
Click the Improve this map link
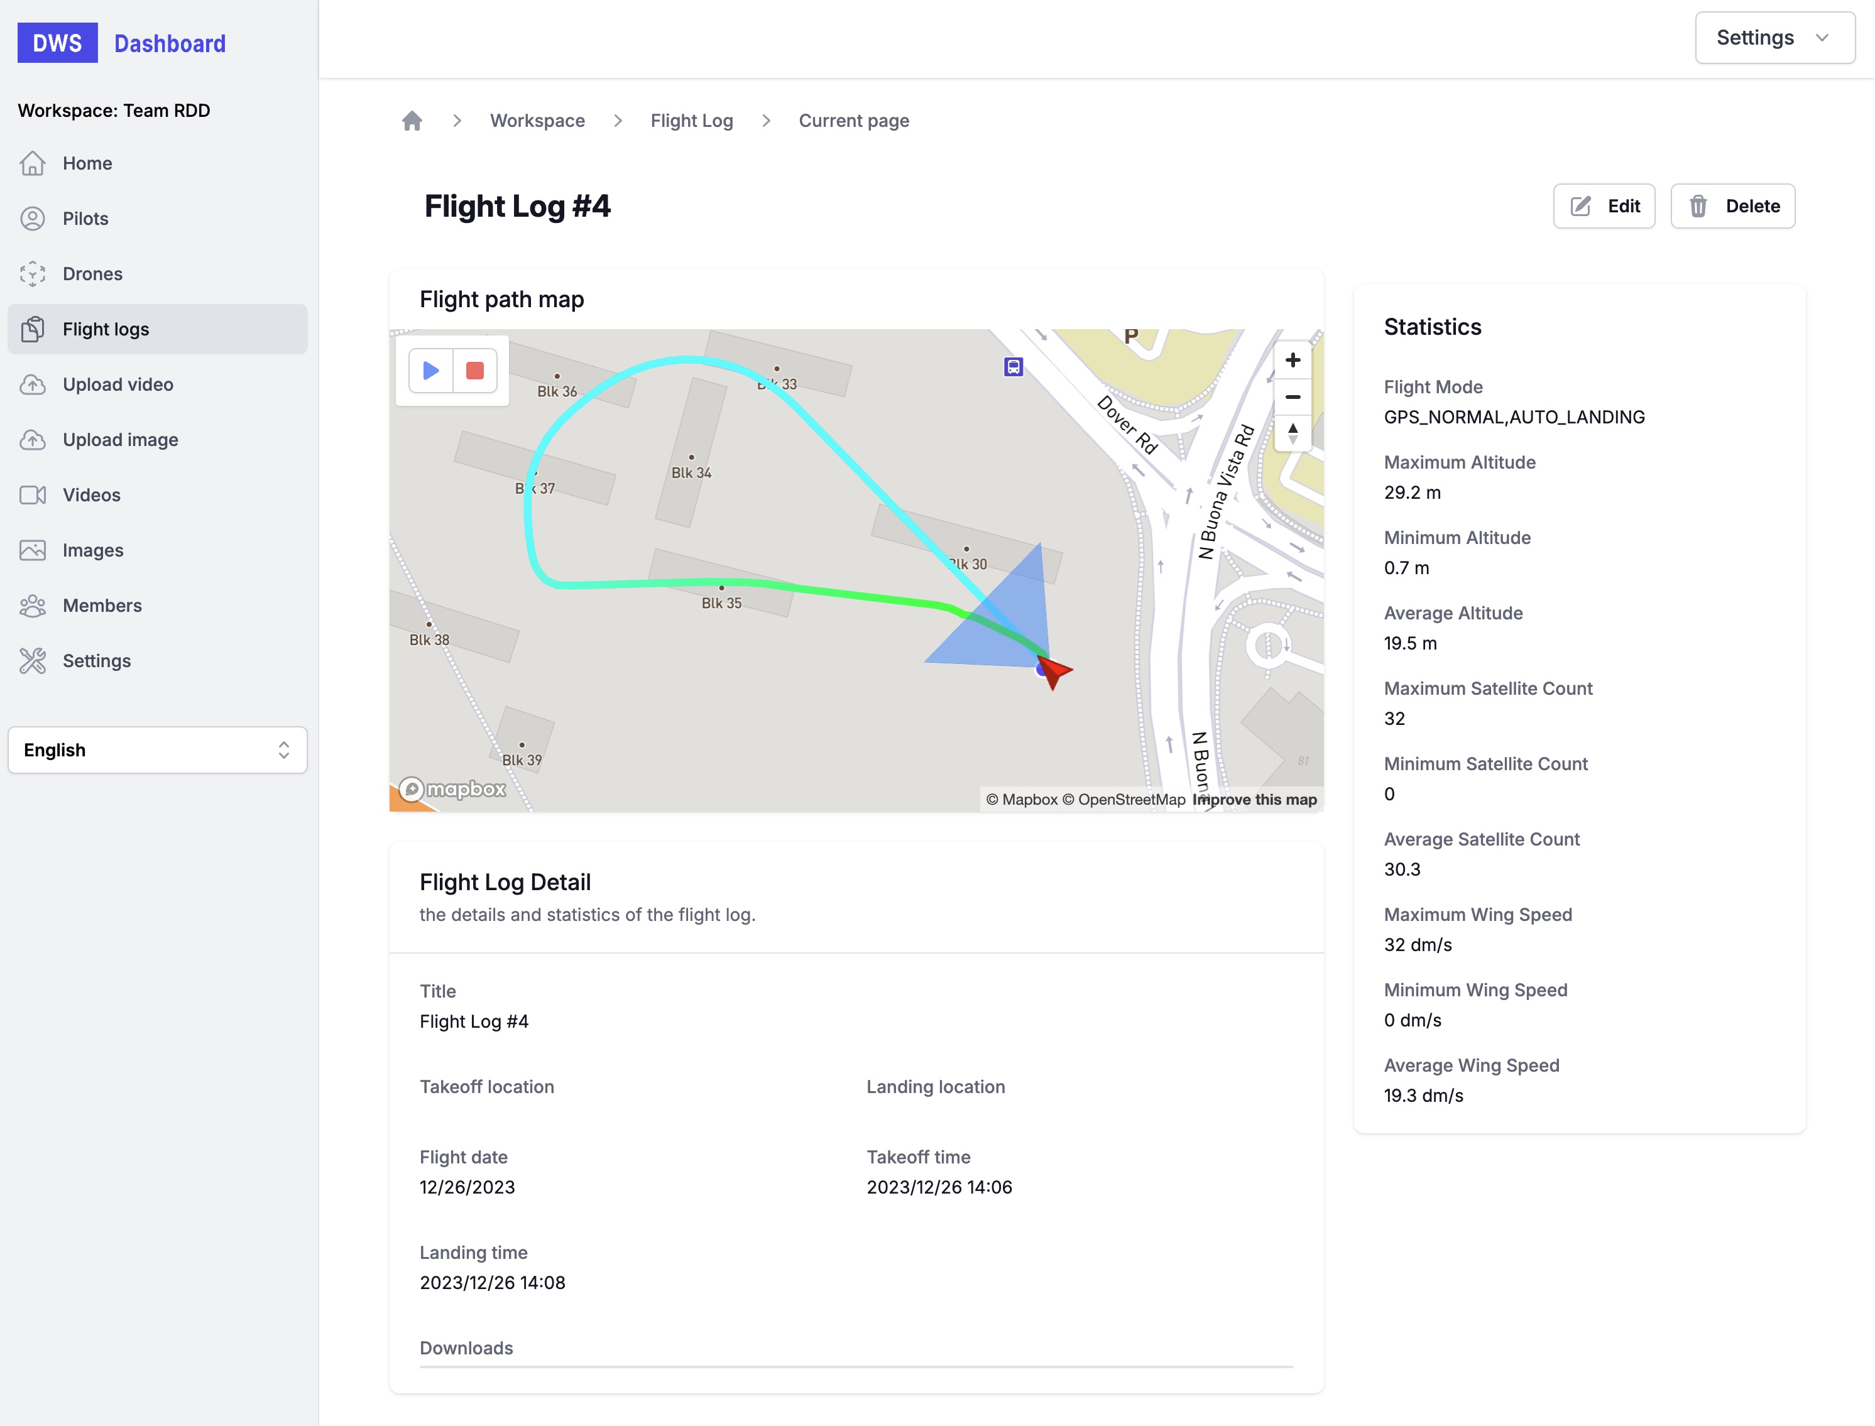(1255, 800)
